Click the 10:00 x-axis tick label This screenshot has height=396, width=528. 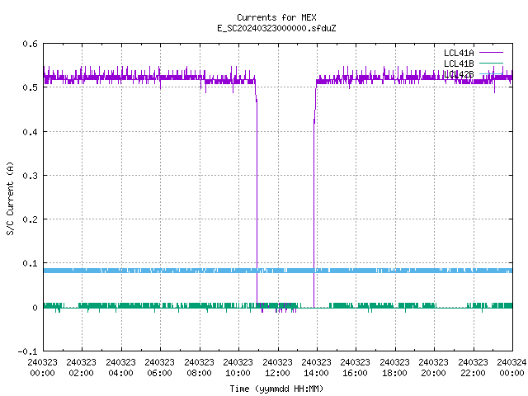point(238,373)
